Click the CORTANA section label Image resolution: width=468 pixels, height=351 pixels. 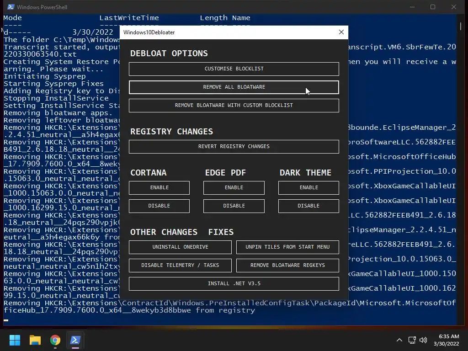coord(149,173)
